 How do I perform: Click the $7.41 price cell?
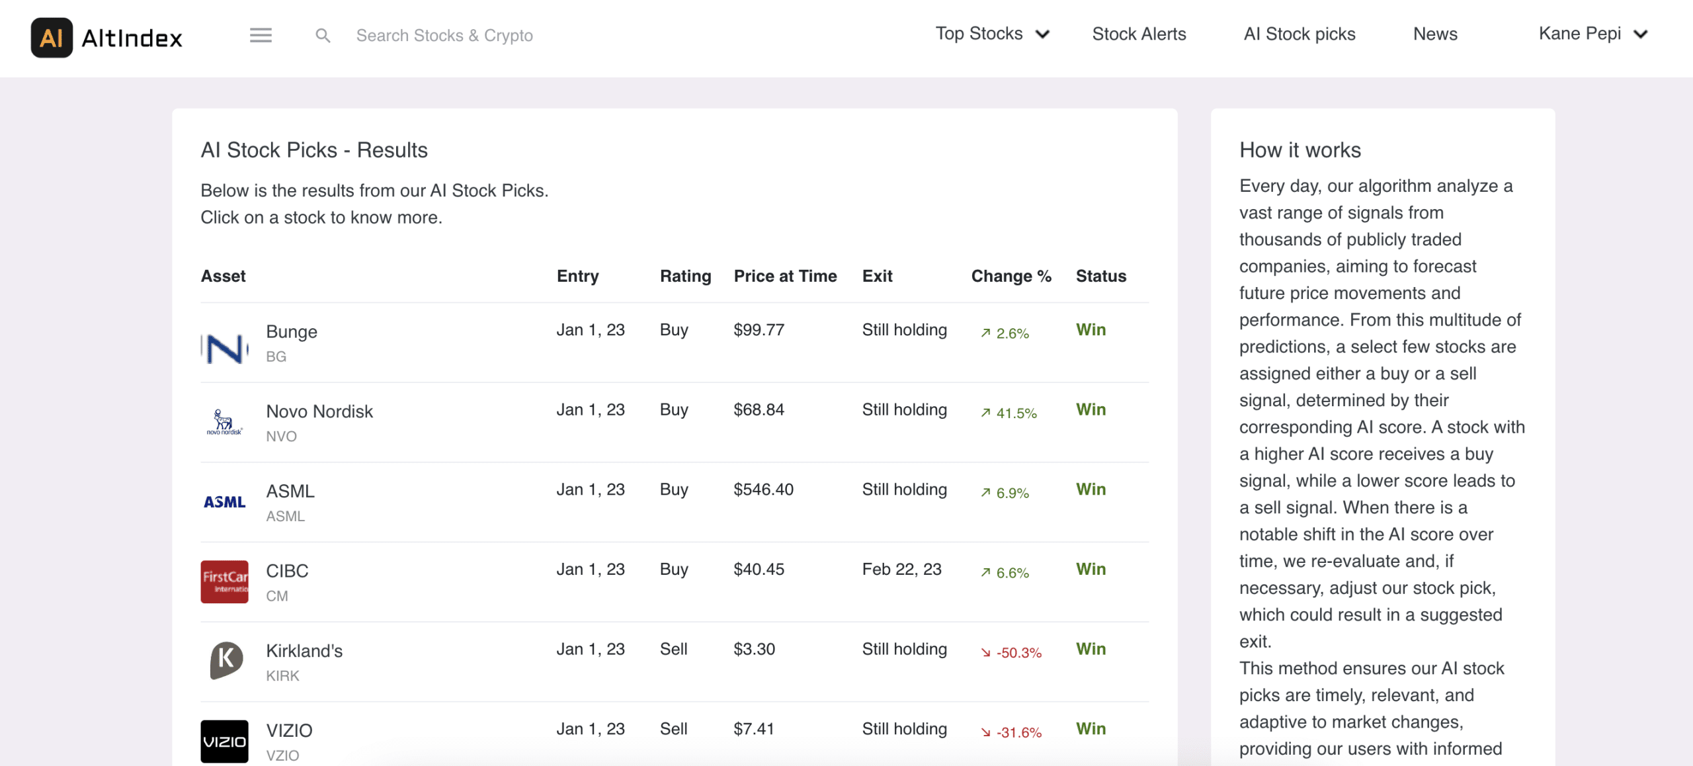754,728
